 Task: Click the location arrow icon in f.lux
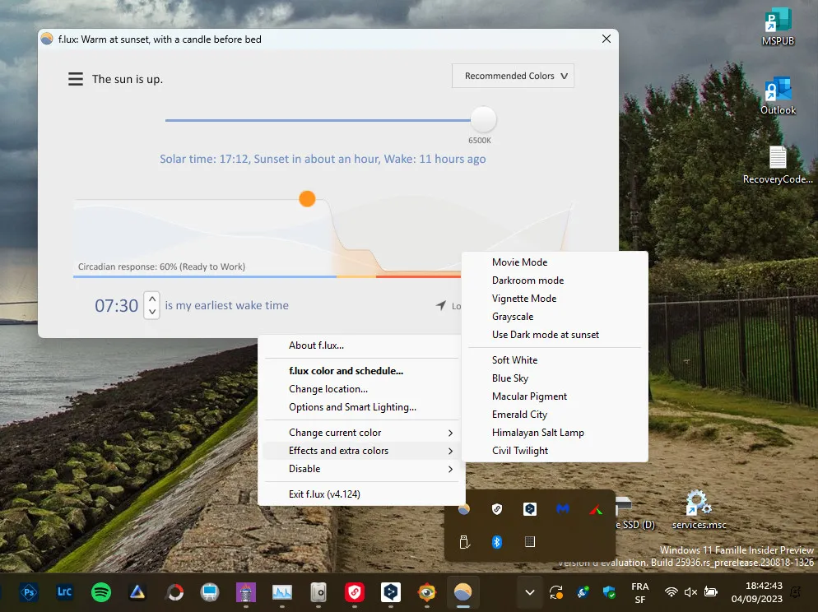tap(441, 305)
